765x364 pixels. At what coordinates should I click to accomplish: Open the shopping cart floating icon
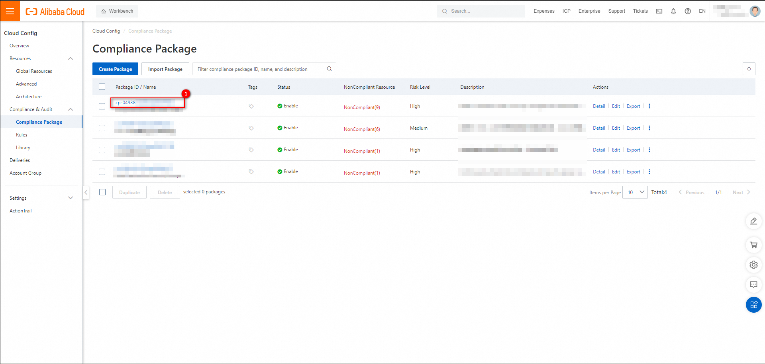pyautogui.click(x=753, y=245)
